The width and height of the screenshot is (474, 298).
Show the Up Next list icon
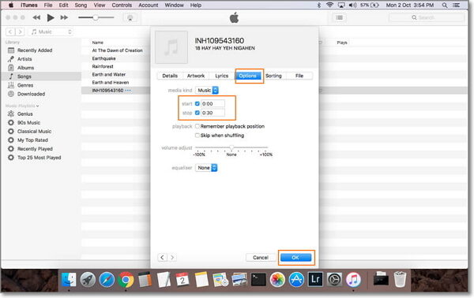click(x=340, y=18)
